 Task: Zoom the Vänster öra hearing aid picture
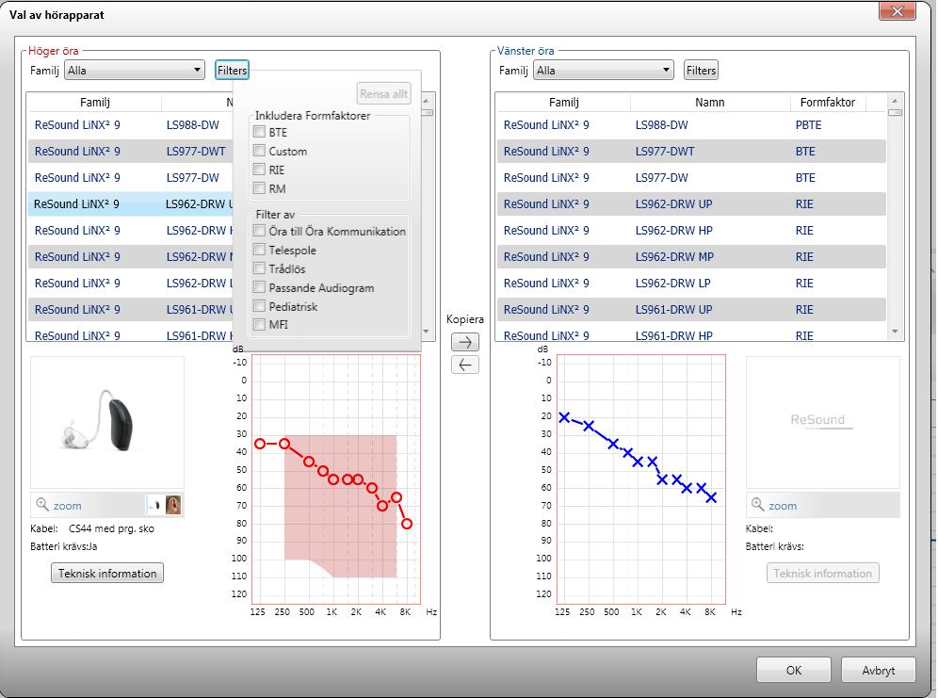(775, 506)
